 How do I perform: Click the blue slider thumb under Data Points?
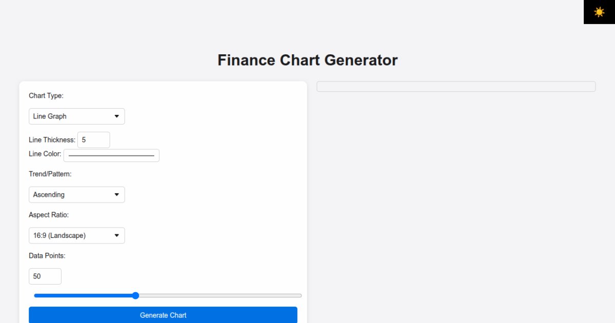pos(135,295)
